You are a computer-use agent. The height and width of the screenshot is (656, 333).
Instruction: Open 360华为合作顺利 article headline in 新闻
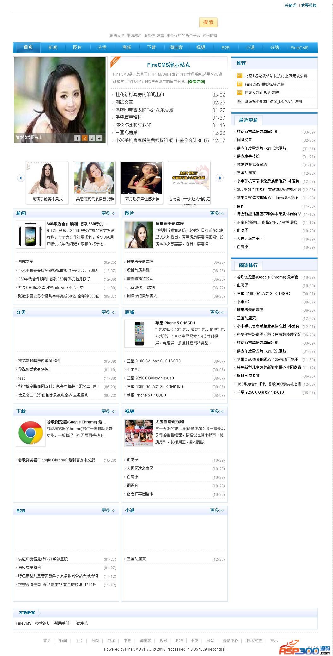pos(77,224)
